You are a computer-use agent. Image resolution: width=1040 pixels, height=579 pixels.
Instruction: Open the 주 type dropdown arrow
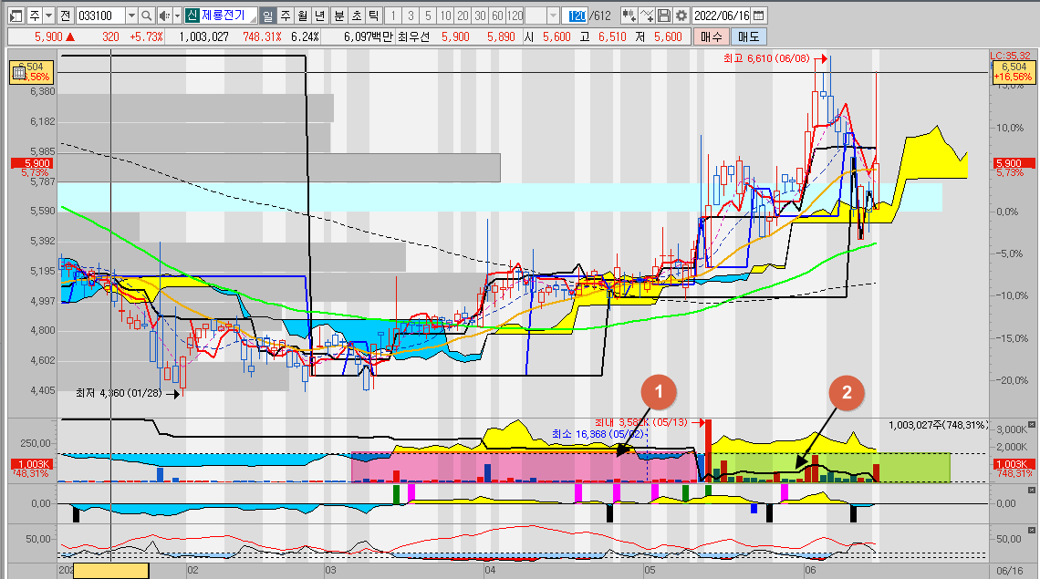coord(48,16)
